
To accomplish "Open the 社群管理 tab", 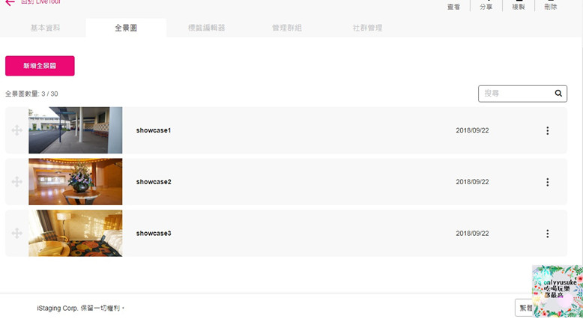I will [367, 28].
